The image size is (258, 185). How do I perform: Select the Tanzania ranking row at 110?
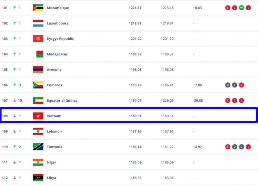coord(129,147)
